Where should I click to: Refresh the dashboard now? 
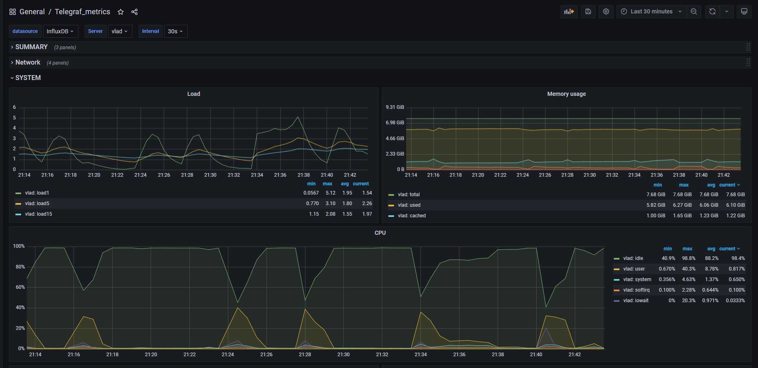click(x=713, y=11)
